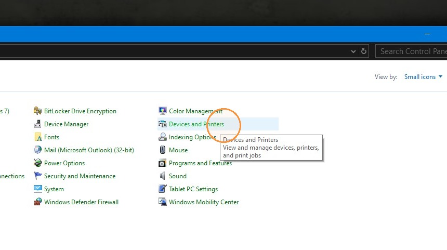The width and height of the screenshot is (447, 250).
Task: Select the Fonts link
Action: 51,137
